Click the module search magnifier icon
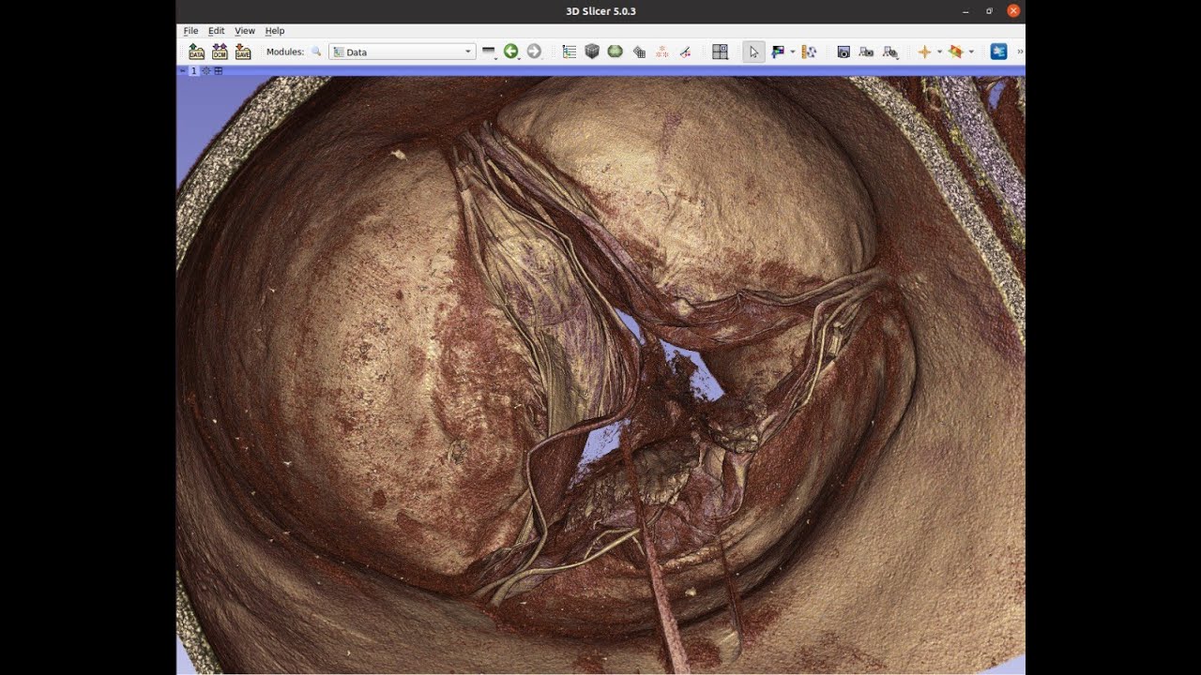The width and height of the screenshot is (1201, 675). 316,52
